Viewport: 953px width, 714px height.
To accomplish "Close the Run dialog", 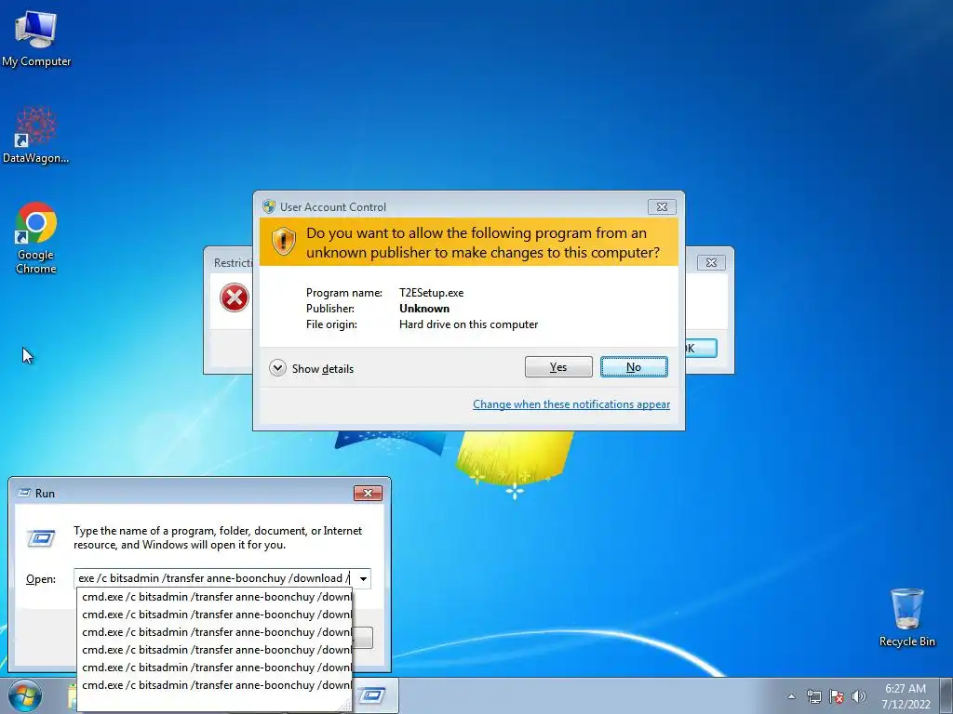I will tap(368, 493).
